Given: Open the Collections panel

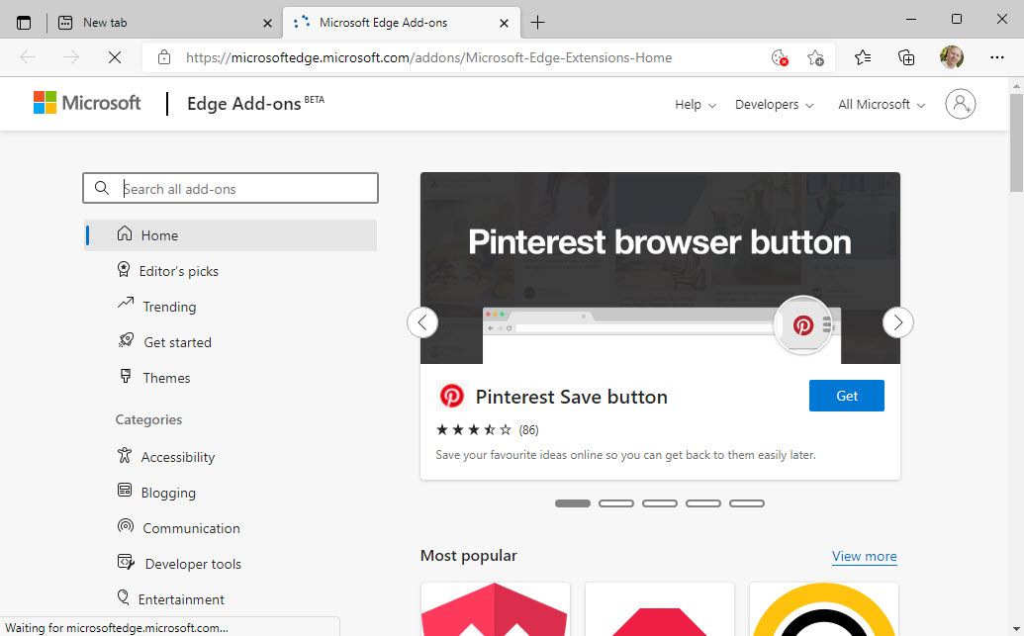Looking at the screenshot, I should (906, 57).
